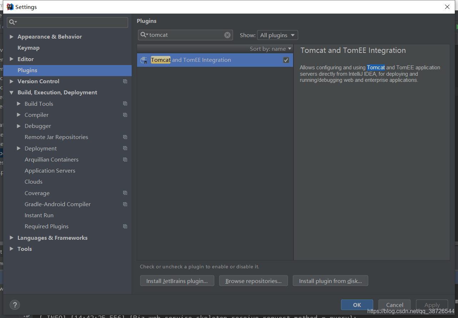Image resolution: width=458 pixels, height=318 pixels.
Task: Focus the tomcat plugin search field
Action: (185, 35)
